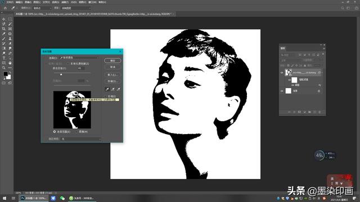Open search icon at top right
This screenshot has width=360, height=202.
[x=343, y=8]
